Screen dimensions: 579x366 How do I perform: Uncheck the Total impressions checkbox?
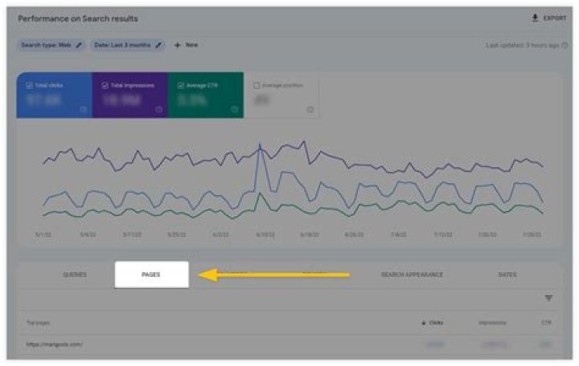point(105,84)
